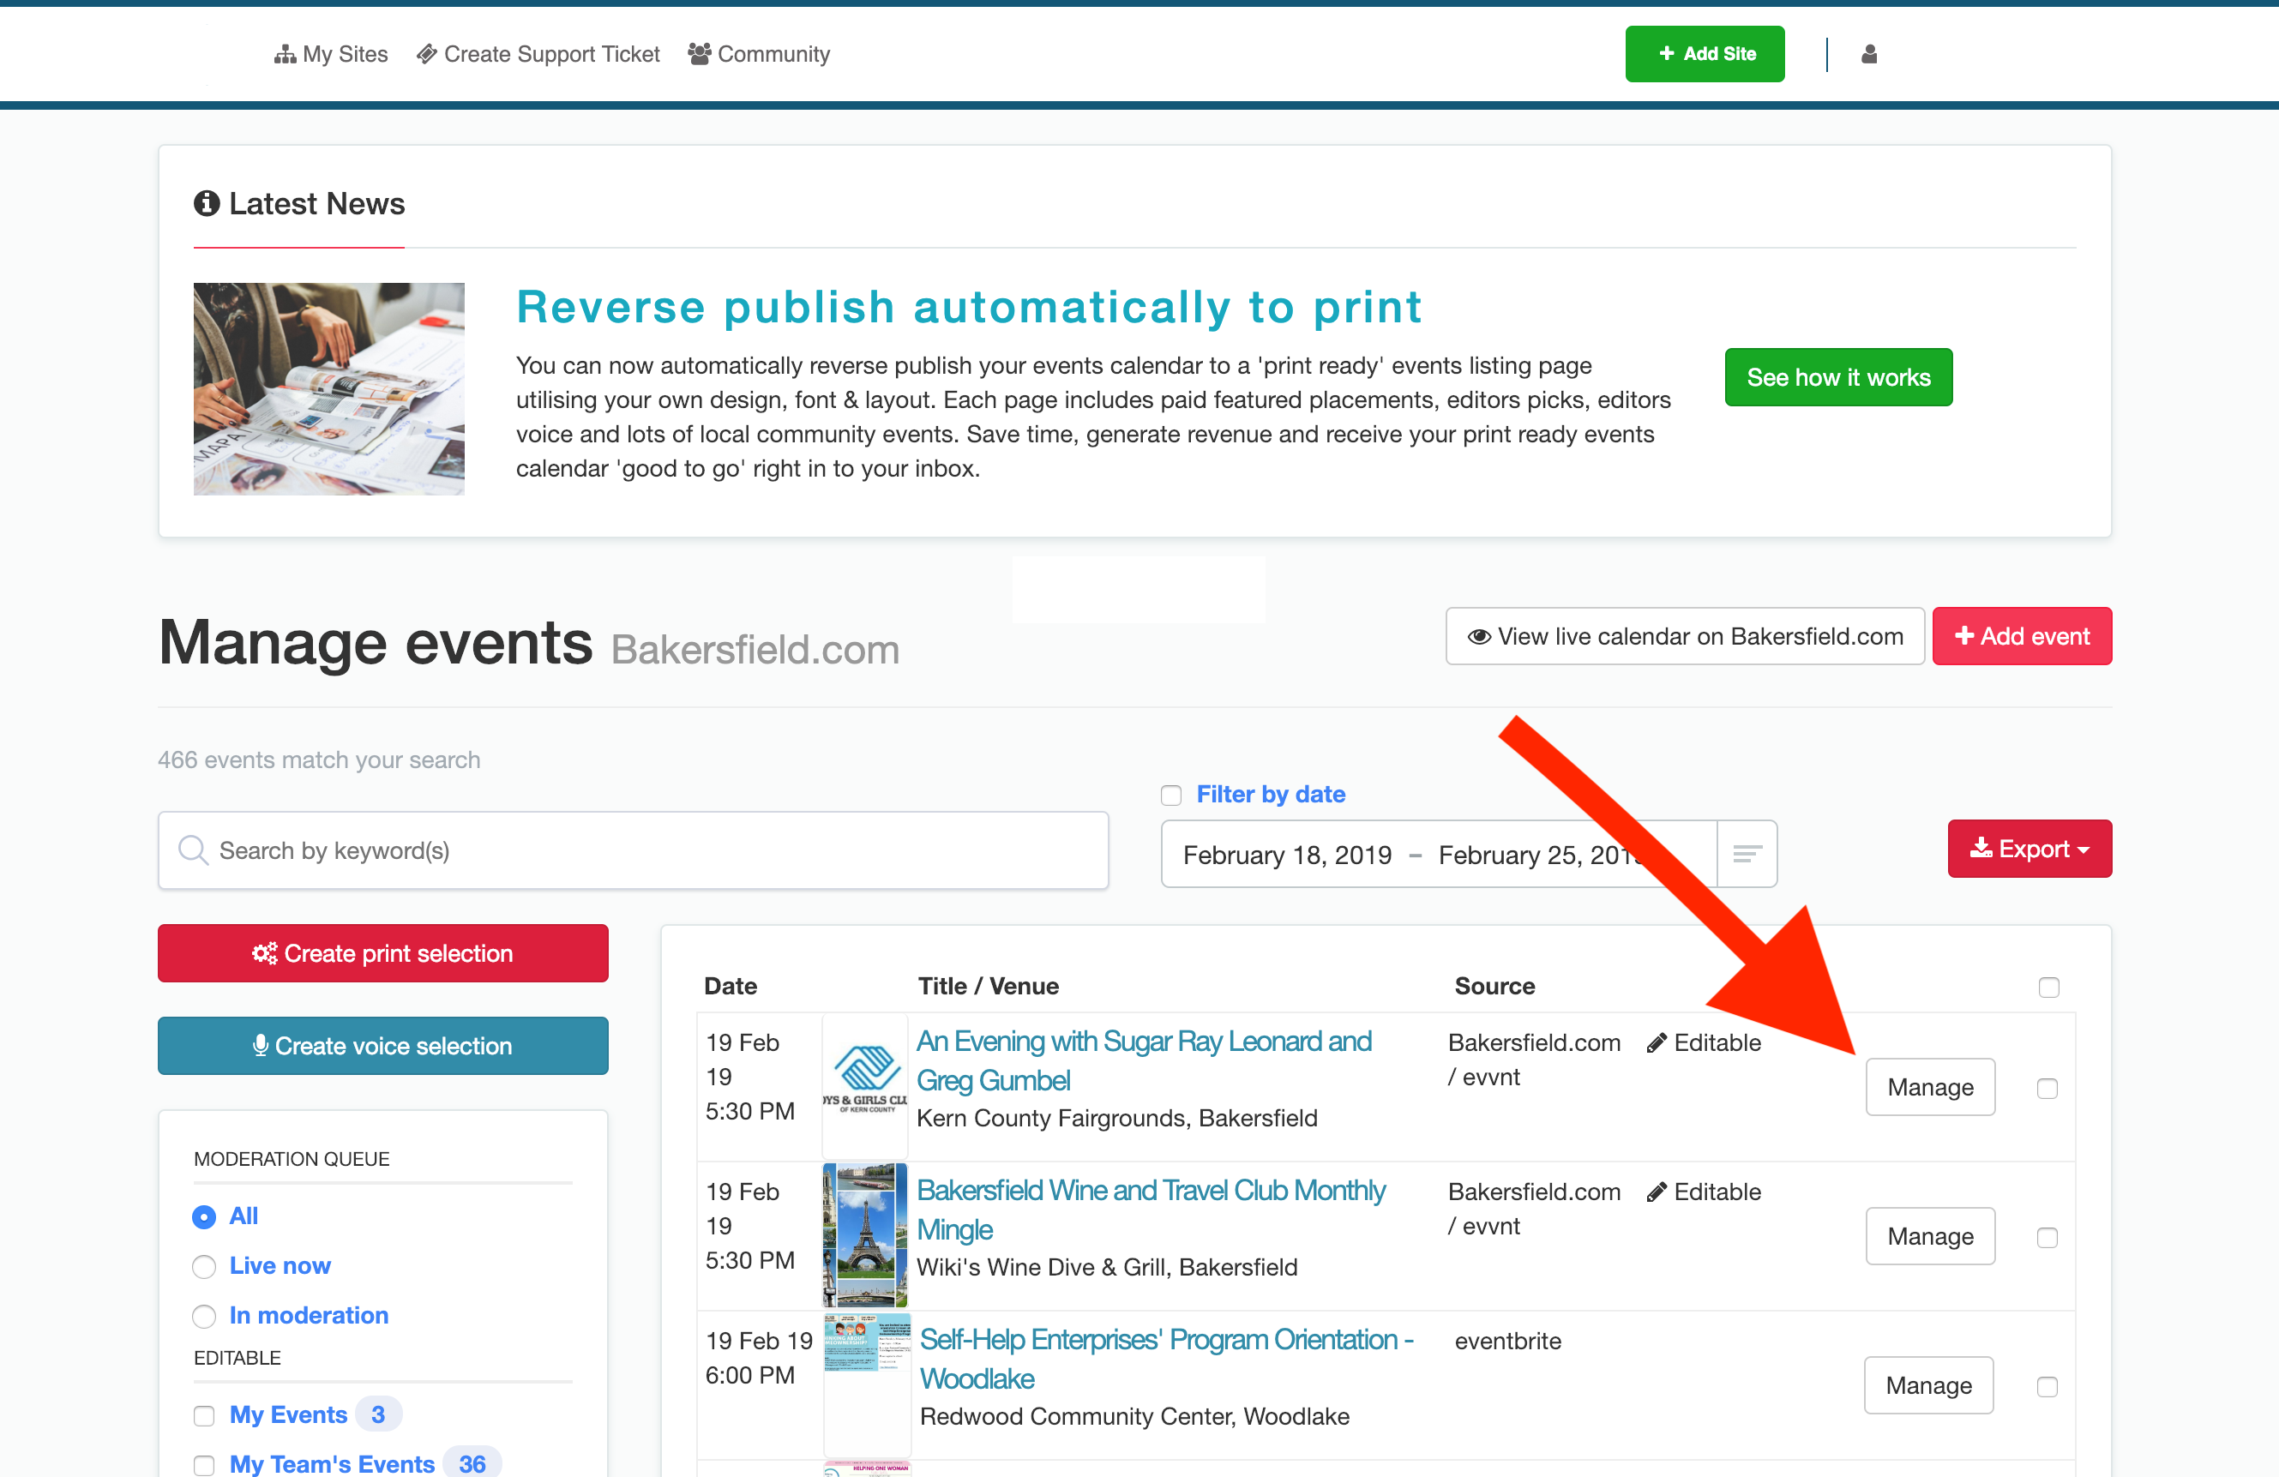Click the Date column header
Viewport: 2279px width, 1477px height.
[x=731, y=986]
